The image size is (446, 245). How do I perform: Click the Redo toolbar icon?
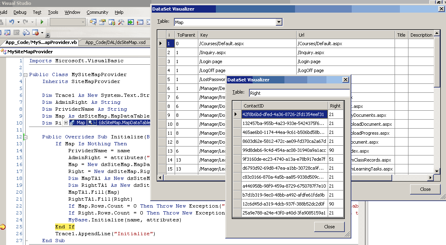[26, 22]
